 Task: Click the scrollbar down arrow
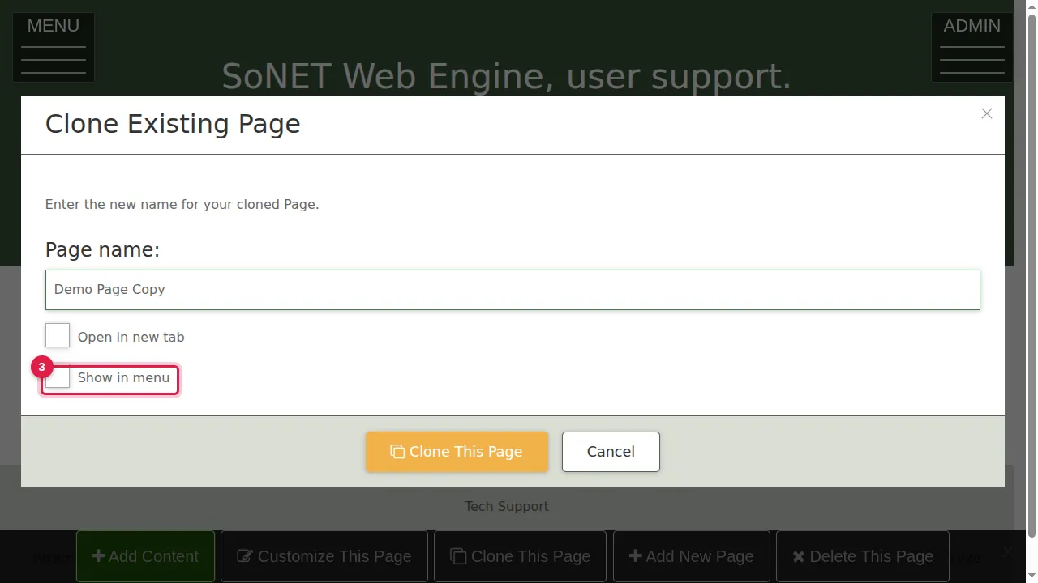point(1032,577)
